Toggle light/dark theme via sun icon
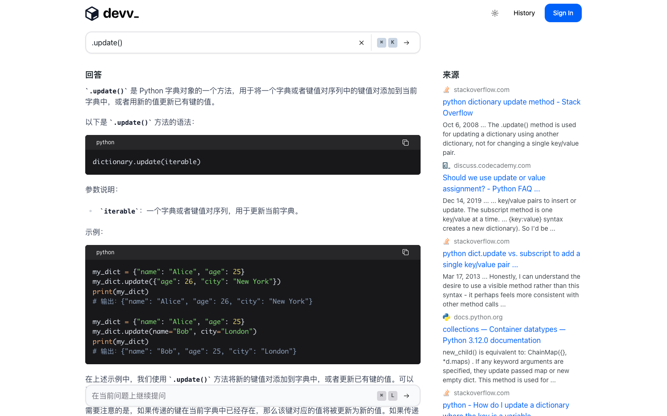 click(x=495, y=13)
